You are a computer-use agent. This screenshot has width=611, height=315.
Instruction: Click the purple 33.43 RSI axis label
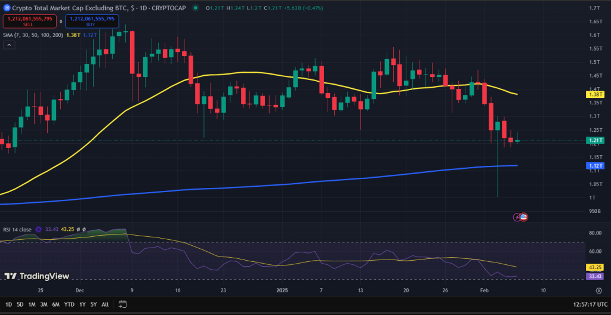595,276
